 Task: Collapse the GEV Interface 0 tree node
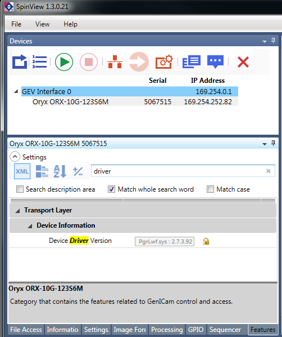pyautogui.click(x=16, y=91)
